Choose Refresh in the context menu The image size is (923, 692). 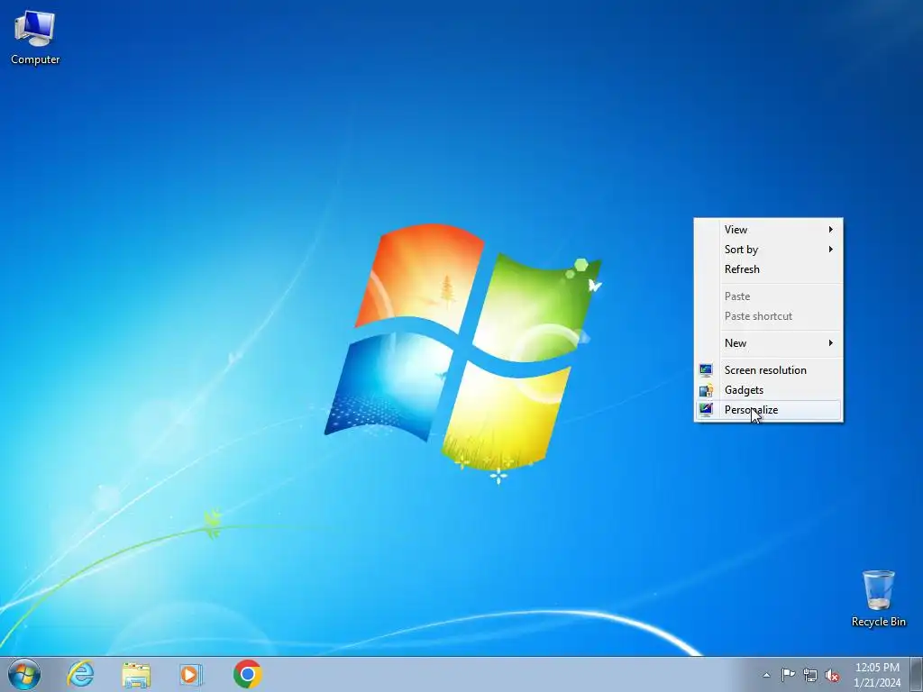click(x=768, y=269)
